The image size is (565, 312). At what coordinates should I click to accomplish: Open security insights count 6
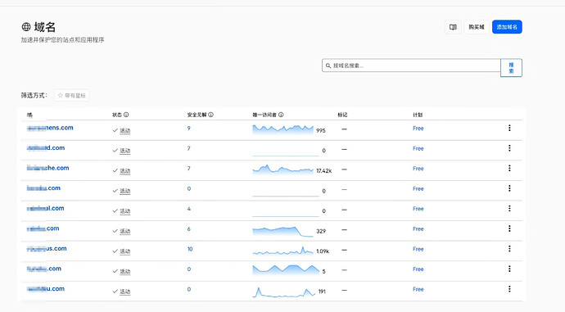click(189, 229)
